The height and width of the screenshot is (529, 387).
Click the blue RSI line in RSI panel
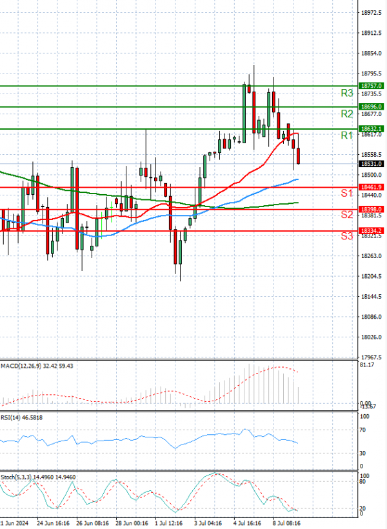tap(148, 437)
